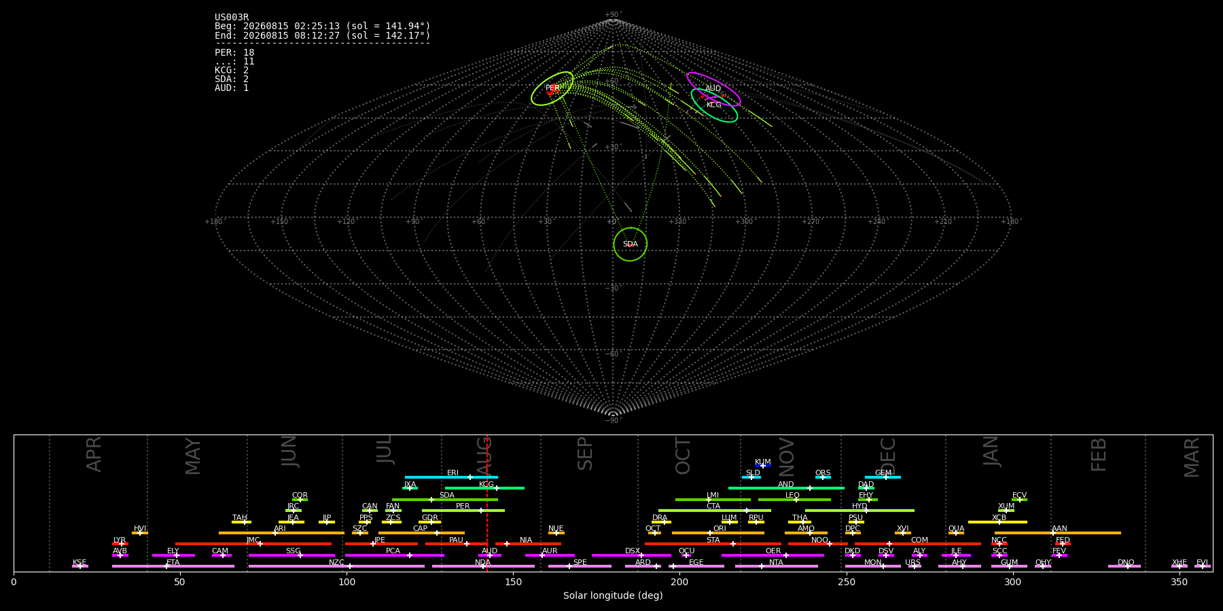Image resolution: width=1223 pixels, height=611 pixels.
Task: Click the AUD radiant label
Action: pyautogui.click(x=713, y=89)
